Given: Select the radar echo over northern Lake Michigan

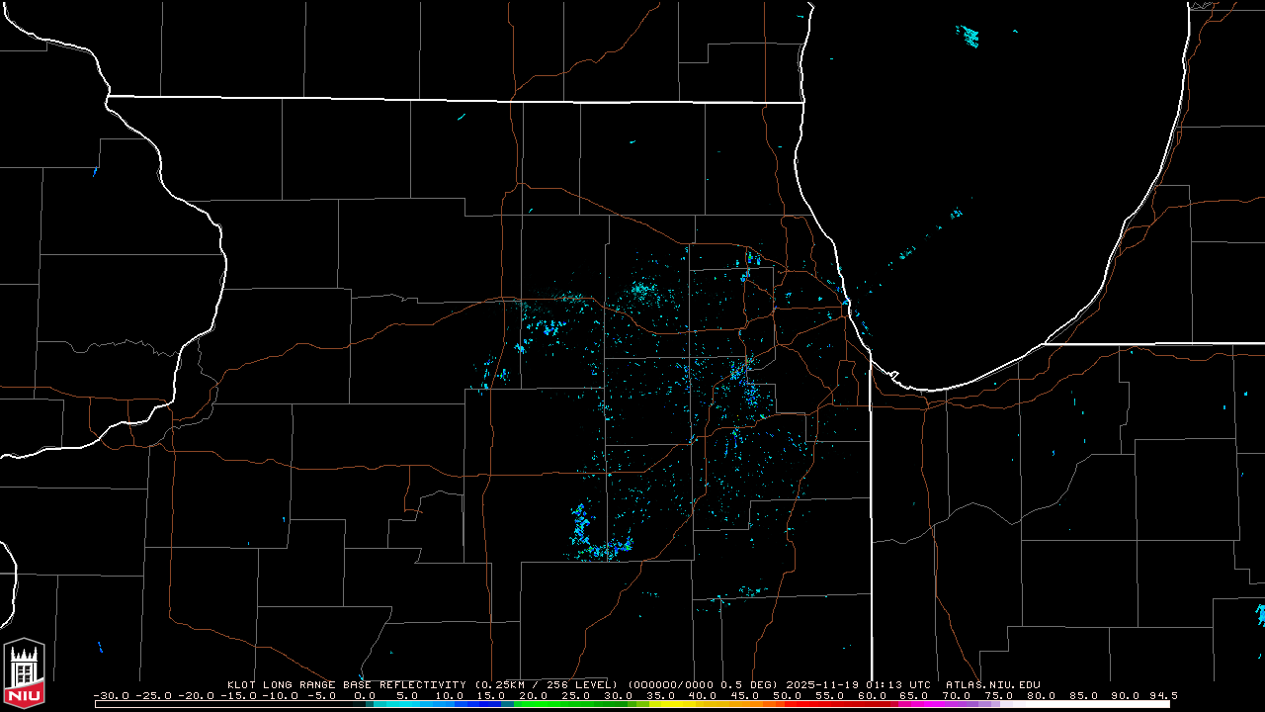Looking at the screenshot, I should 968,37.
